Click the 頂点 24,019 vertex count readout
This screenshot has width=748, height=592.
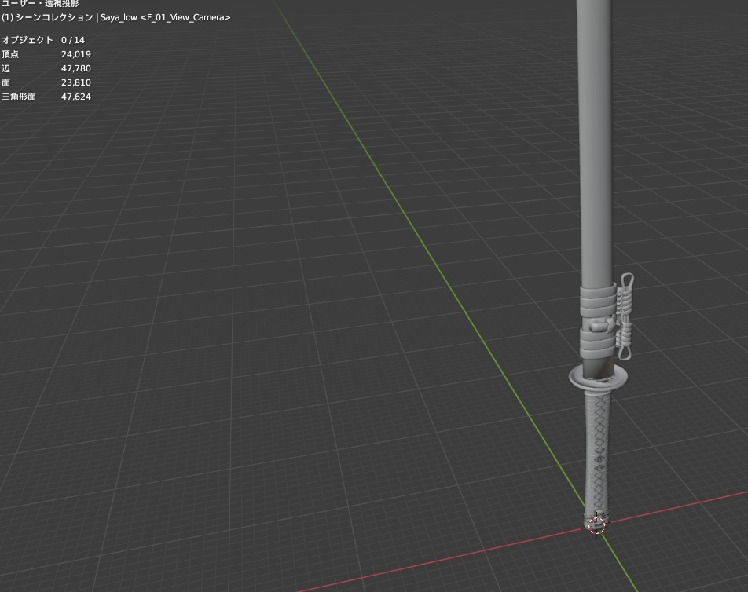point(47,53)
